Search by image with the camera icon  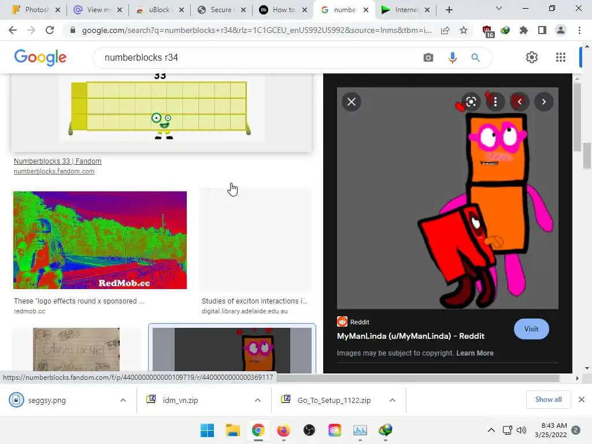pyautogui.click(x=428, y=58)
